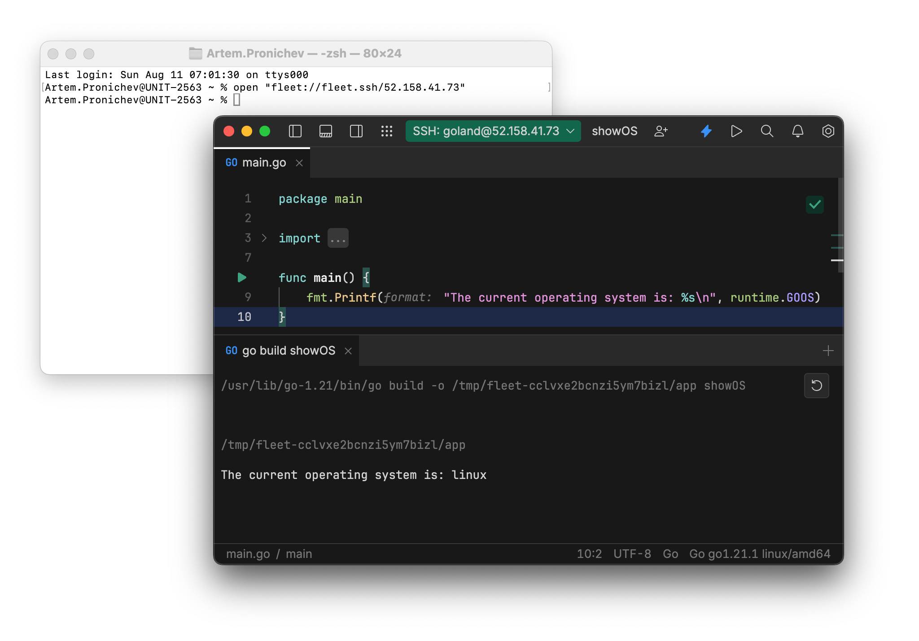Run the program using toolbar play icon
This screenshot has height=641, width=919.
736,131
